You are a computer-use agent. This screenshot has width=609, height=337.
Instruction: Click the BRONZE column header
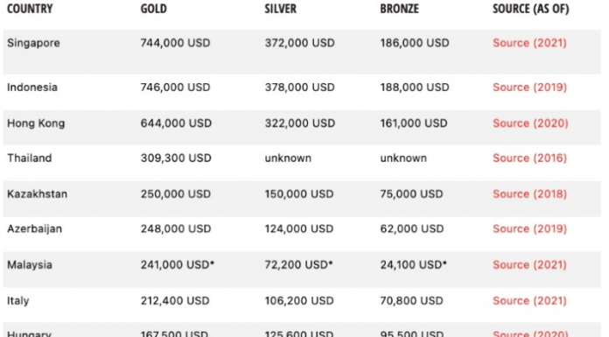pyautogui.click(x=399, y=9)
